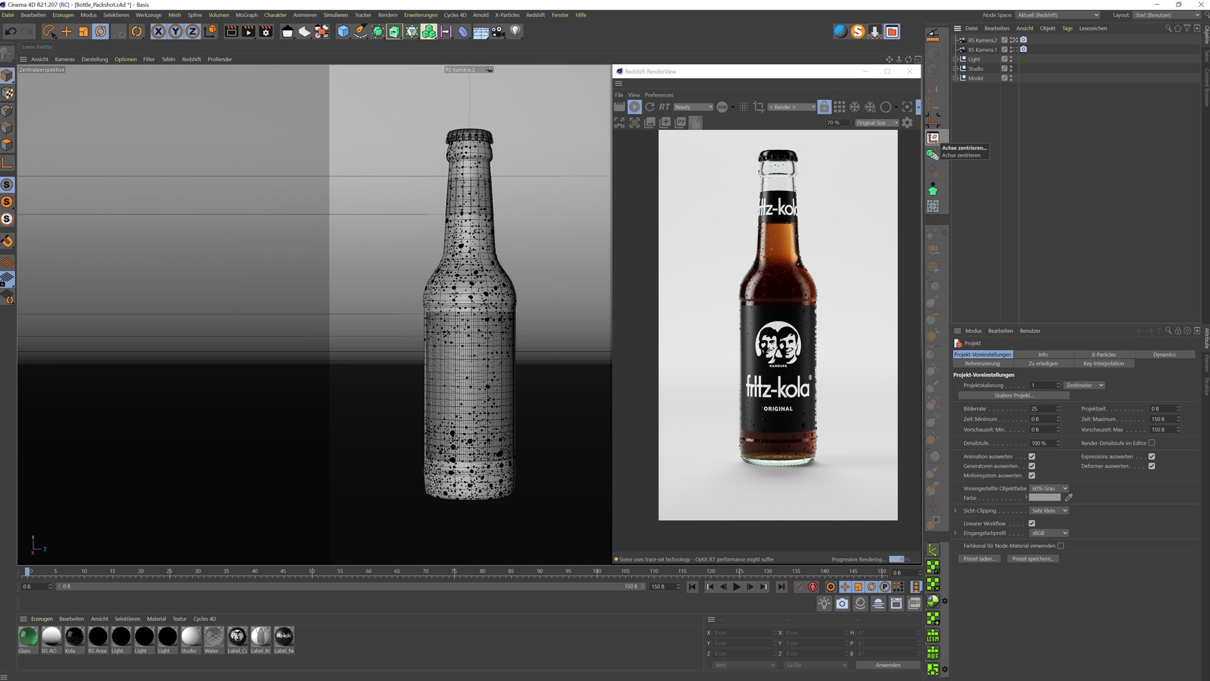This screenshot has width=1210, height=681.
Task: Select the Kola material thumbnail
Action: point(74,637)
